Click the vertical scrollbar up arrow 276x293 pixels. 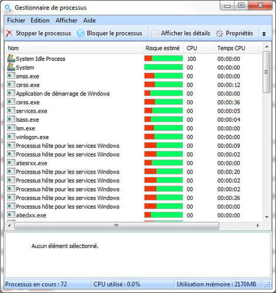pos(267,46)
